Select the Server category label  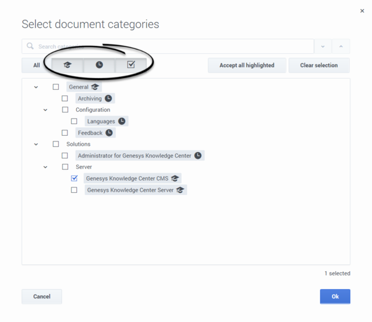(x=84, y=167)
